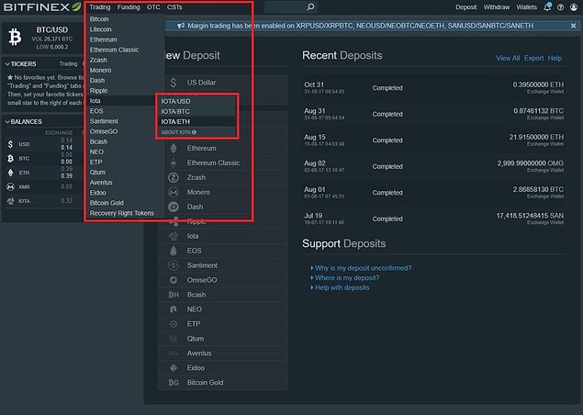Click the megaphone announcement icon
583x415 pixels.
pos(181,26)
